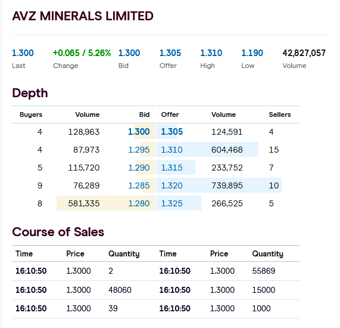Click buy volume 581,335
The height and width of the screenshot is (328, 340).
[x=84, y=203]
